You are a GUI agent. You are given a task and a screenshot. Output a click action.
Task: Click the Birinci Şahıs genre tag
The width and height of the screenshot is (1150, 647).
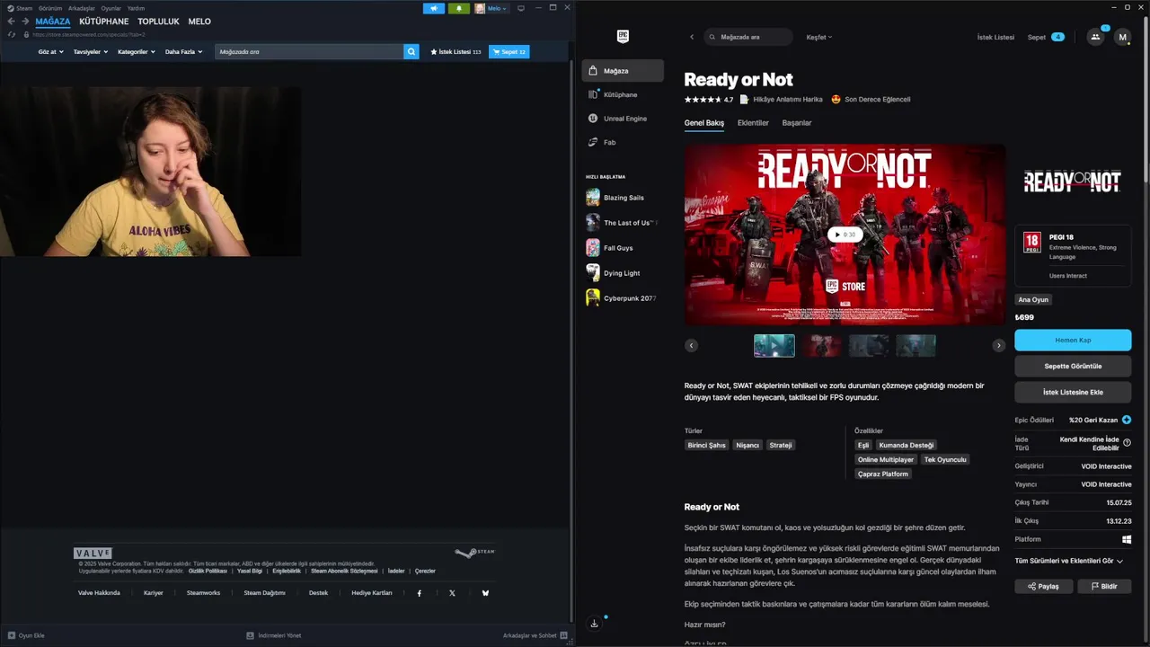pos(706,445)
